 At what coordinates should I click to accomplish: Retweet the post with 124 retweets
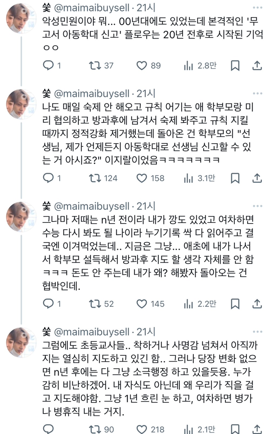point(95,178)
